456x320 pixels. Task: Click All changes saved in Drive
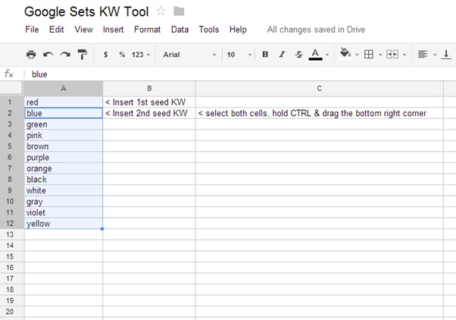pyautogui.click(x=316, y=30)
